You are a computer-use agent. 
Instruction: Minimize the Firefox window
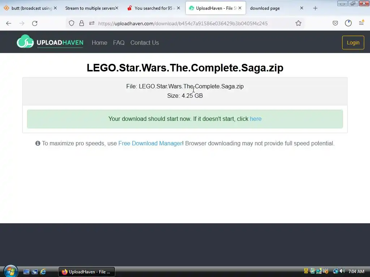(x=342, y=4)
